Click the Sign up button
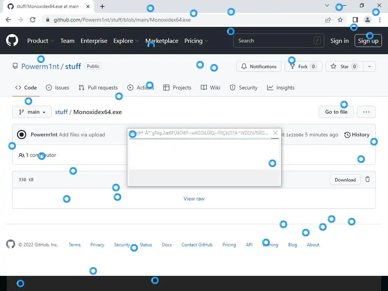The image size is (388, 291). pyautogui.click(x=368, y=41)
